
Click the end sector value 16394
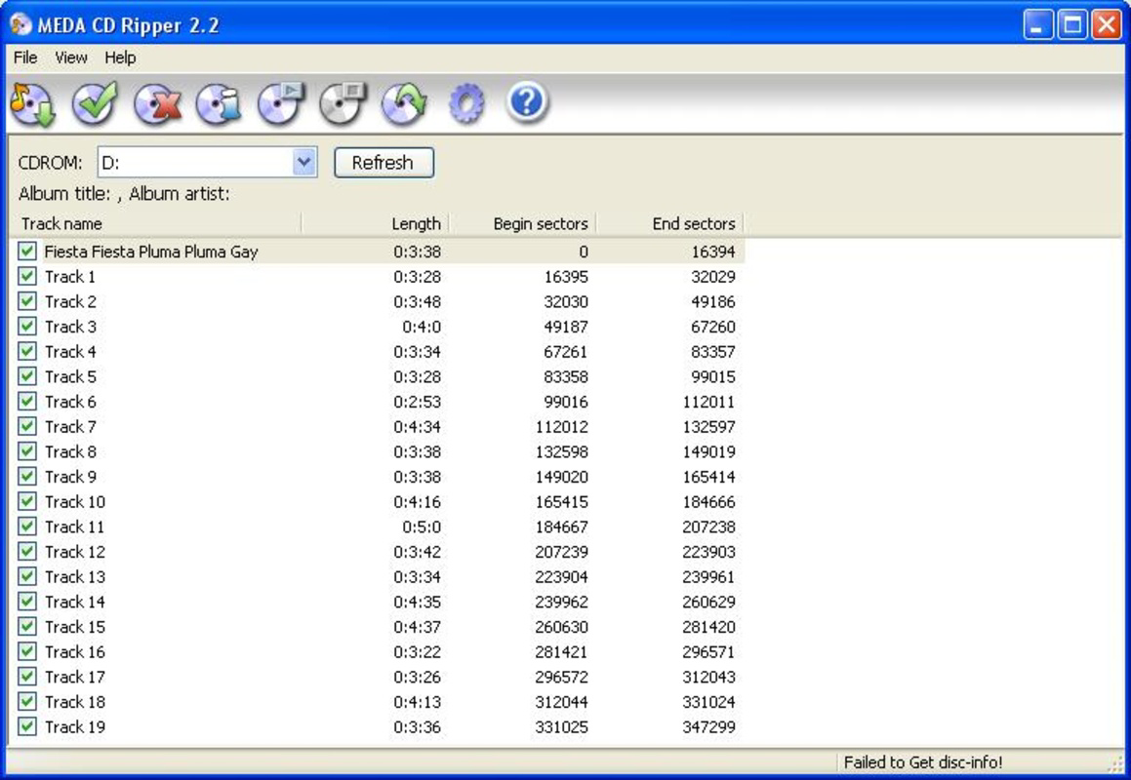coord(712,252)
